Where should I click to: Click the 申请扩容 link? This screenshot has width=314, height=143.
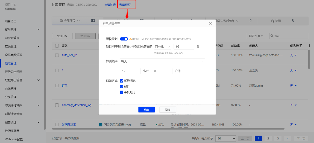[x=110, y=5]
